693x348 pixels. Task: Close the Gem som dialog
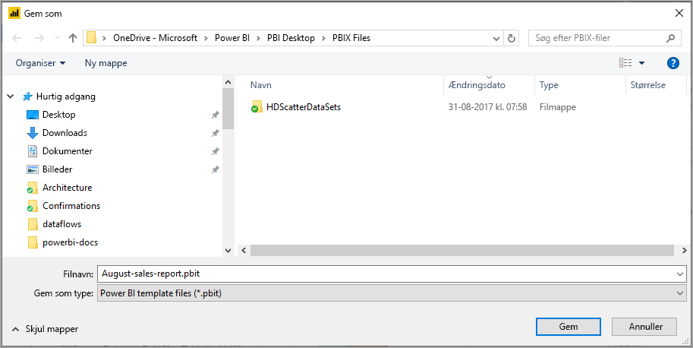point(679,13)
